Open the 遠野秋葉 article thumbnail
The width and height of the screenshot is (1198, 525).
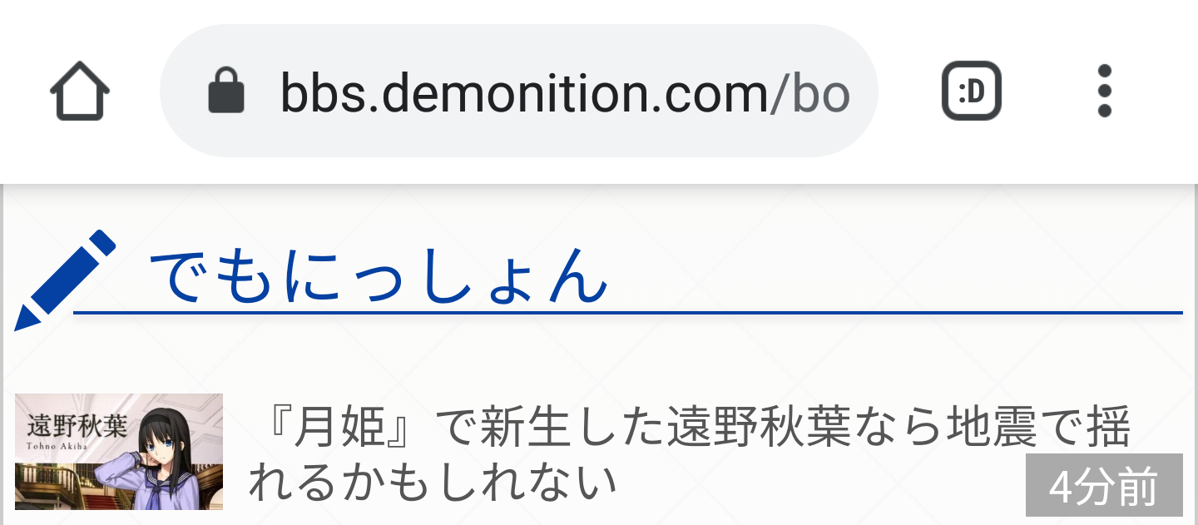point(119,451)
